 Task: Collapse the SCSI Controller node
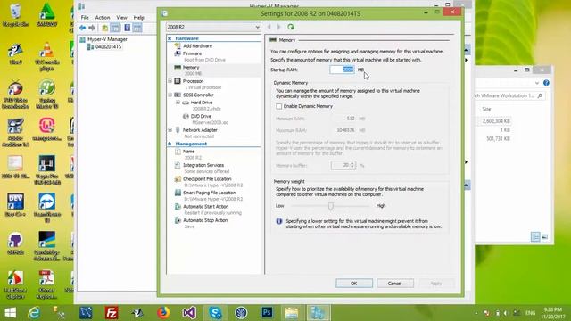(x=170, y=95)
